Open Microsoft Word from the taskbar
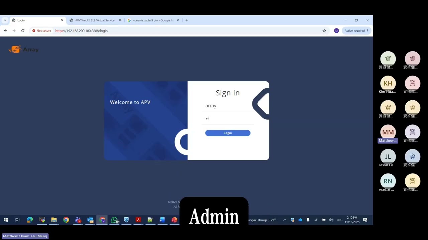 coord(162,220)
